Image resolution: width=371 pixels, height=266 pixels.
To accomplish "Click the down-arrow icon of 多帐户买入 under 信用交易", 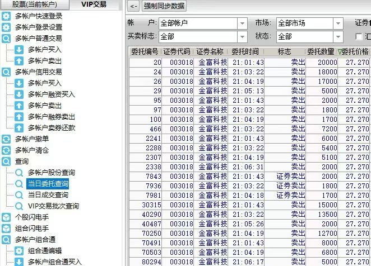I will (19, 83).
